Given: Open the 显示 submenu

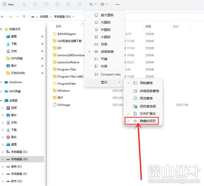Looking at the screenshot, I should tap(105, 82).
